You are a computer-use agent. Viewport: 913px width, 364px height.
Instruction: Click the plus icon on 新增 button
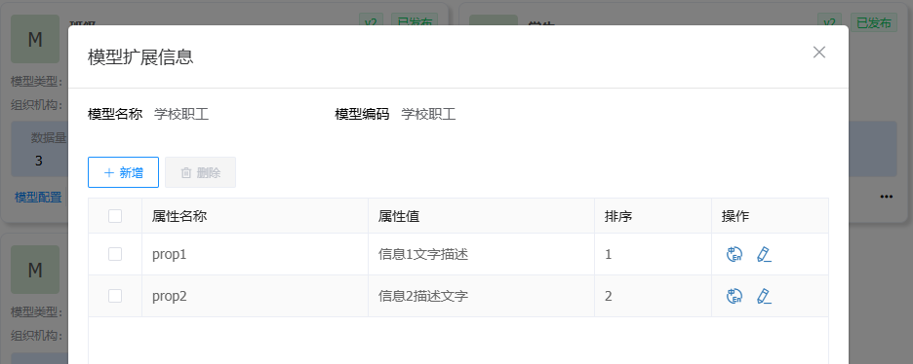(108, 172)
